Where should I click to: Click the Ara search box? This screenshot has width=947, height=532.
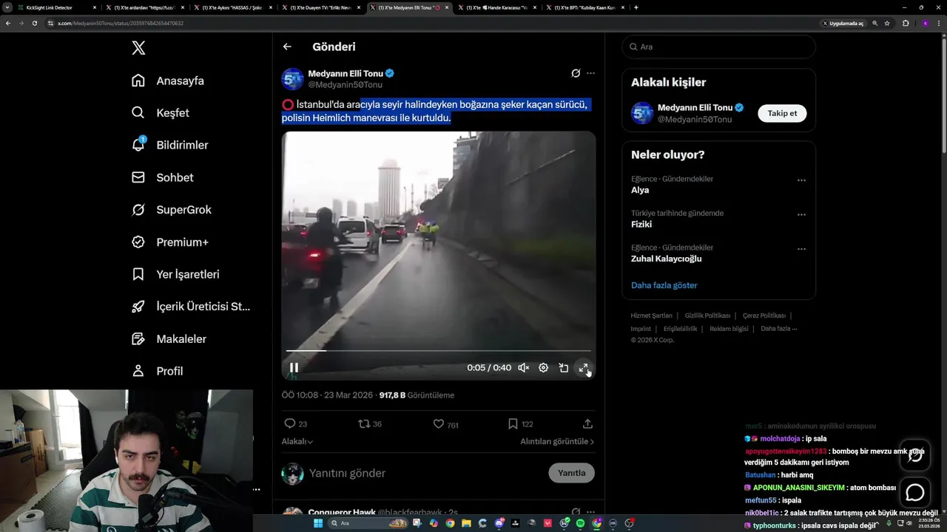(718, 47)
